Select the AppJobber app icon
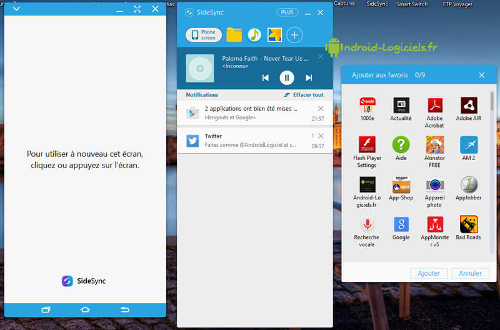 pyautogui.click(x=468, y=184)
